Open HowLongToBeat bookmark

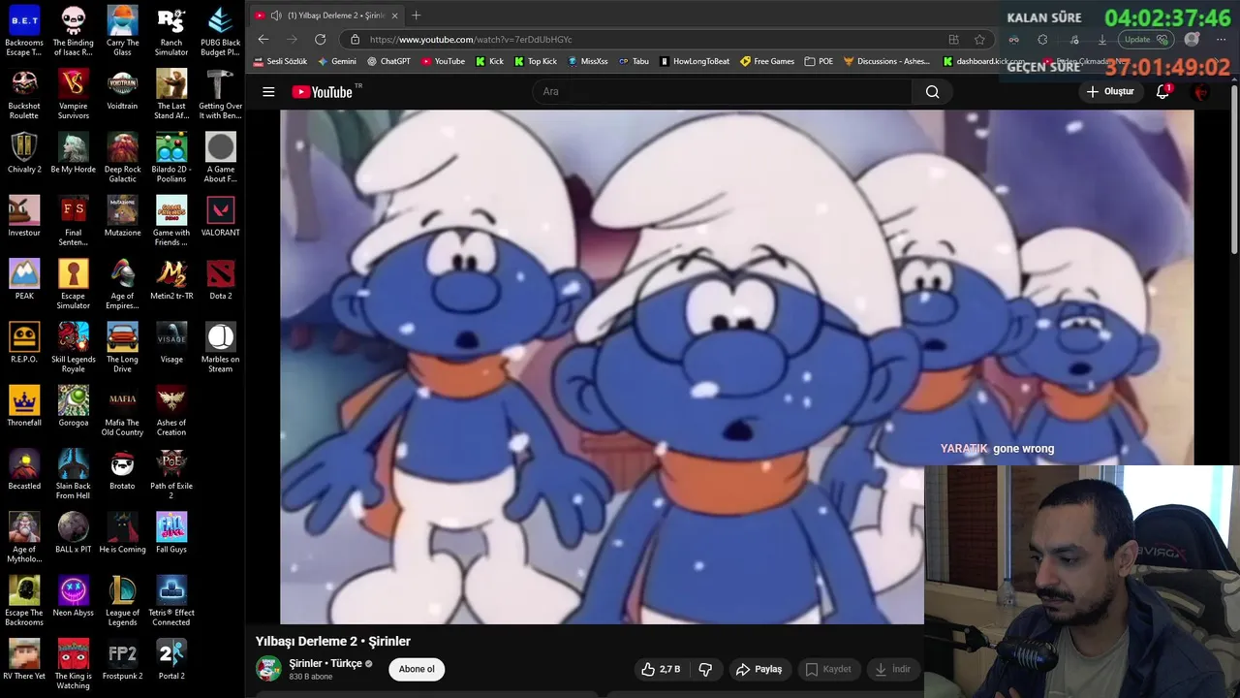pyautogui.click(x=695, y=61)
